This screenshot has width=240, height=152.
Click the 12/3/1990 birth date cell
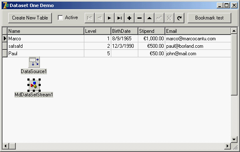pos(125,46)
